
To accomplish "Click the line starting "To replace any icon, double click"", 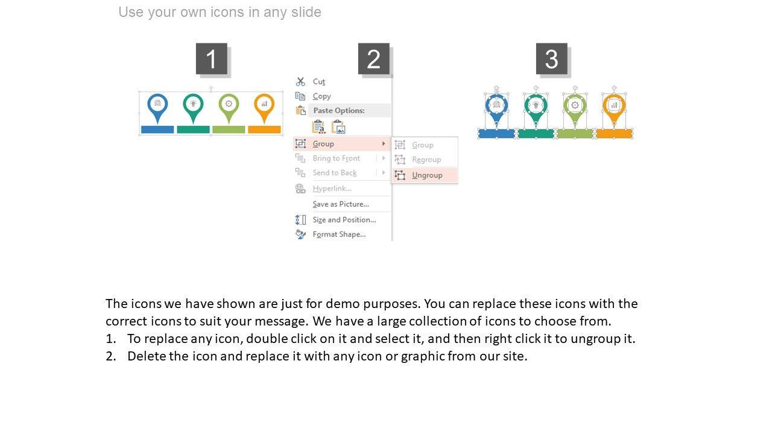I will pos(381,338).
